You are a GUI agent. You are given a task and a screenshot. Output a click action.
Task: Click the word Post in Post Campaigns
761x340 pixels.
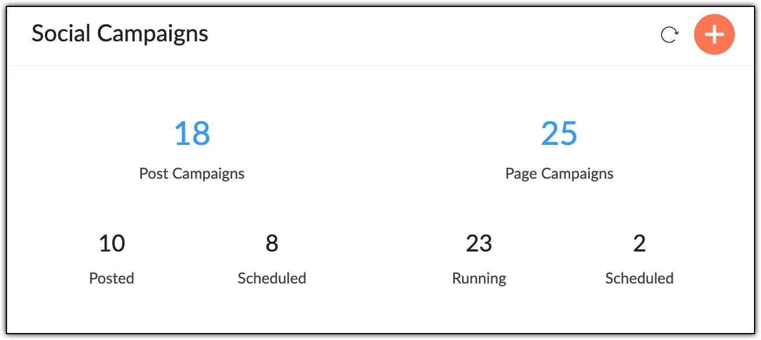tap(154, 173)
